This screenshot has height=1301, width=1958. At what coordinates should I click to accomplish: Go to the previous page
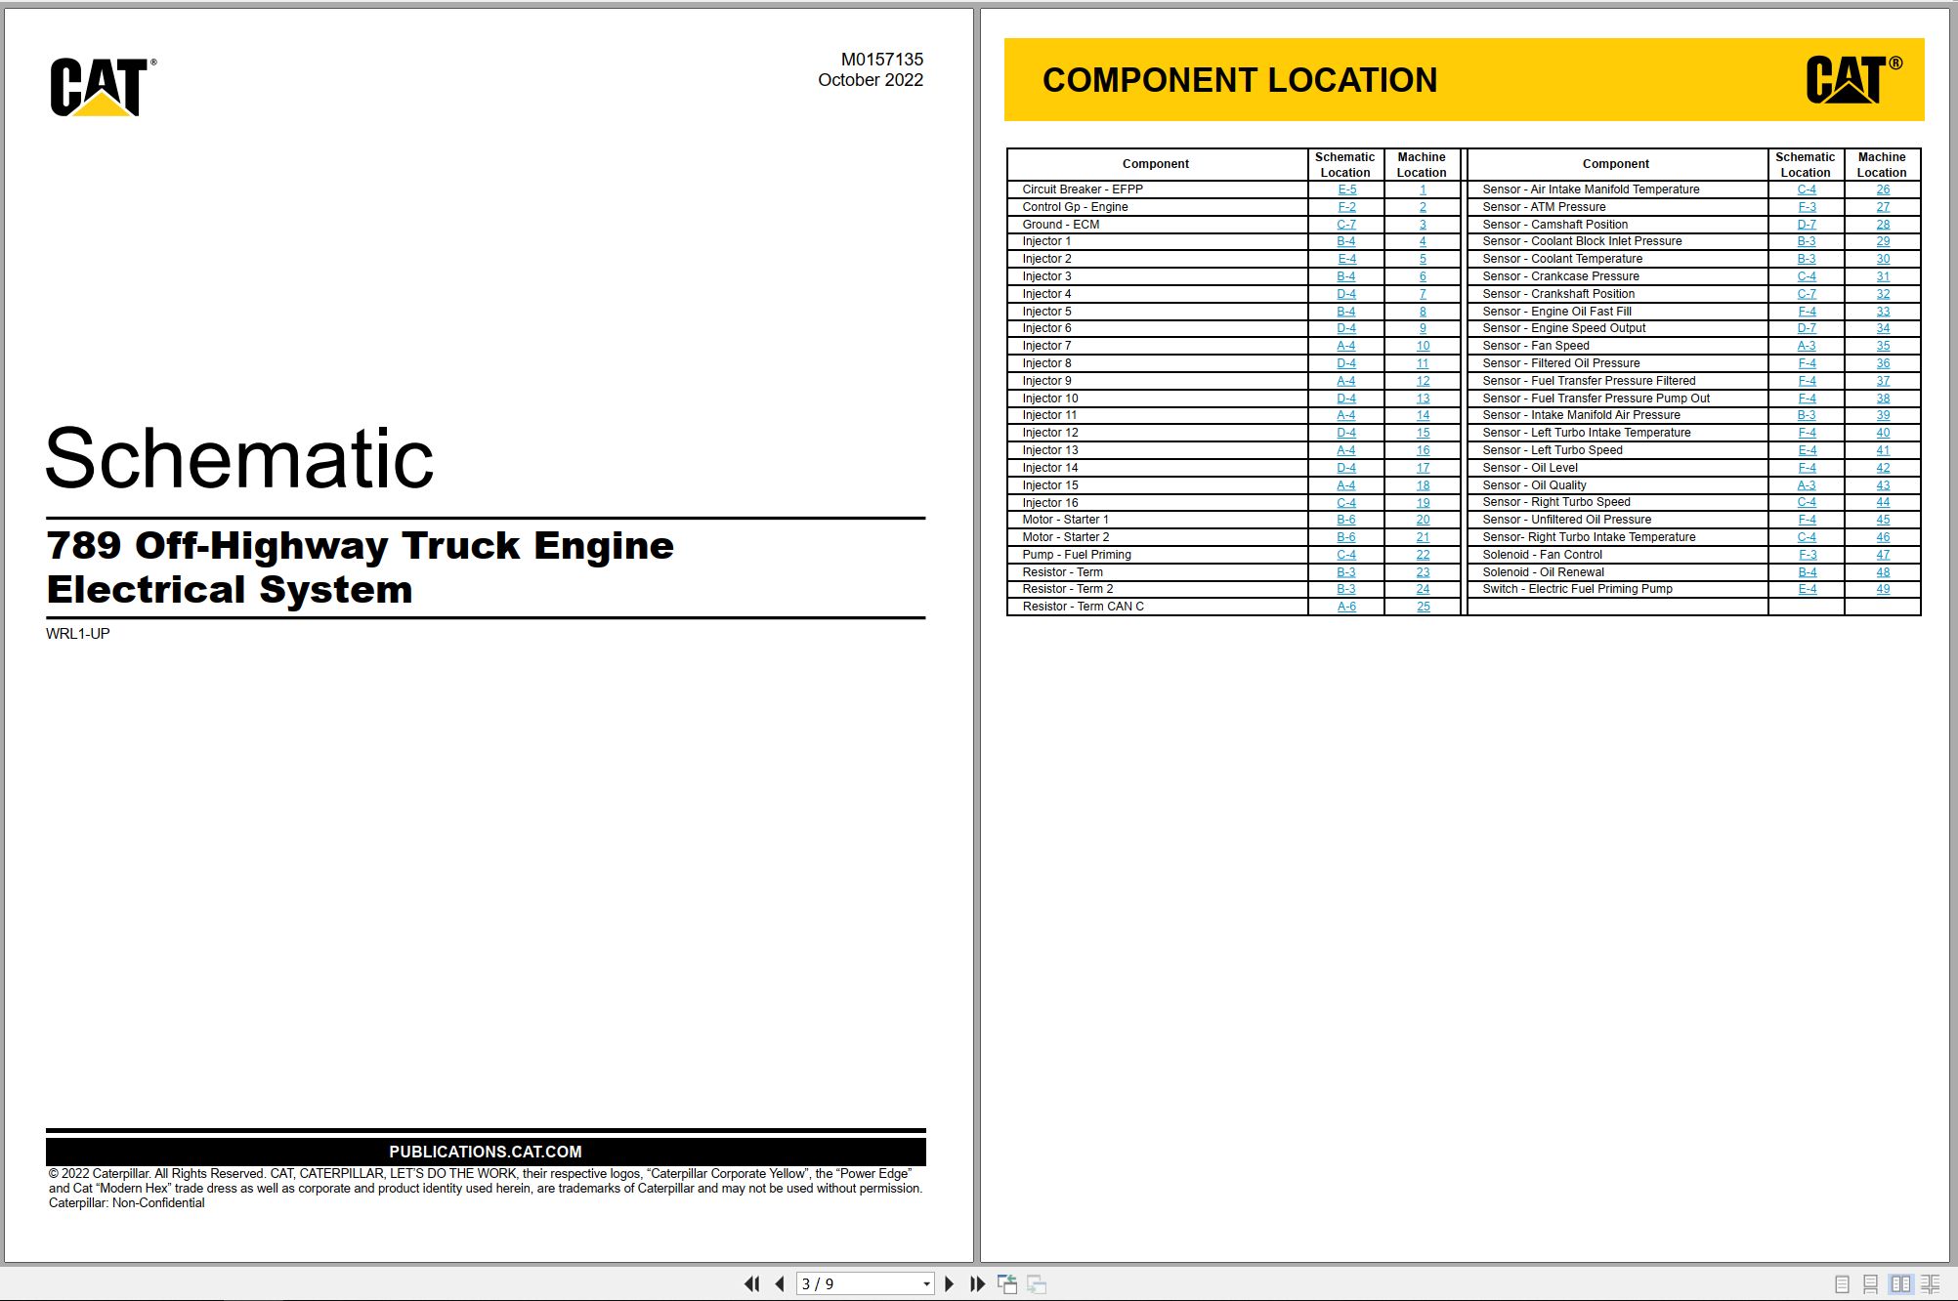[780, 1283]
